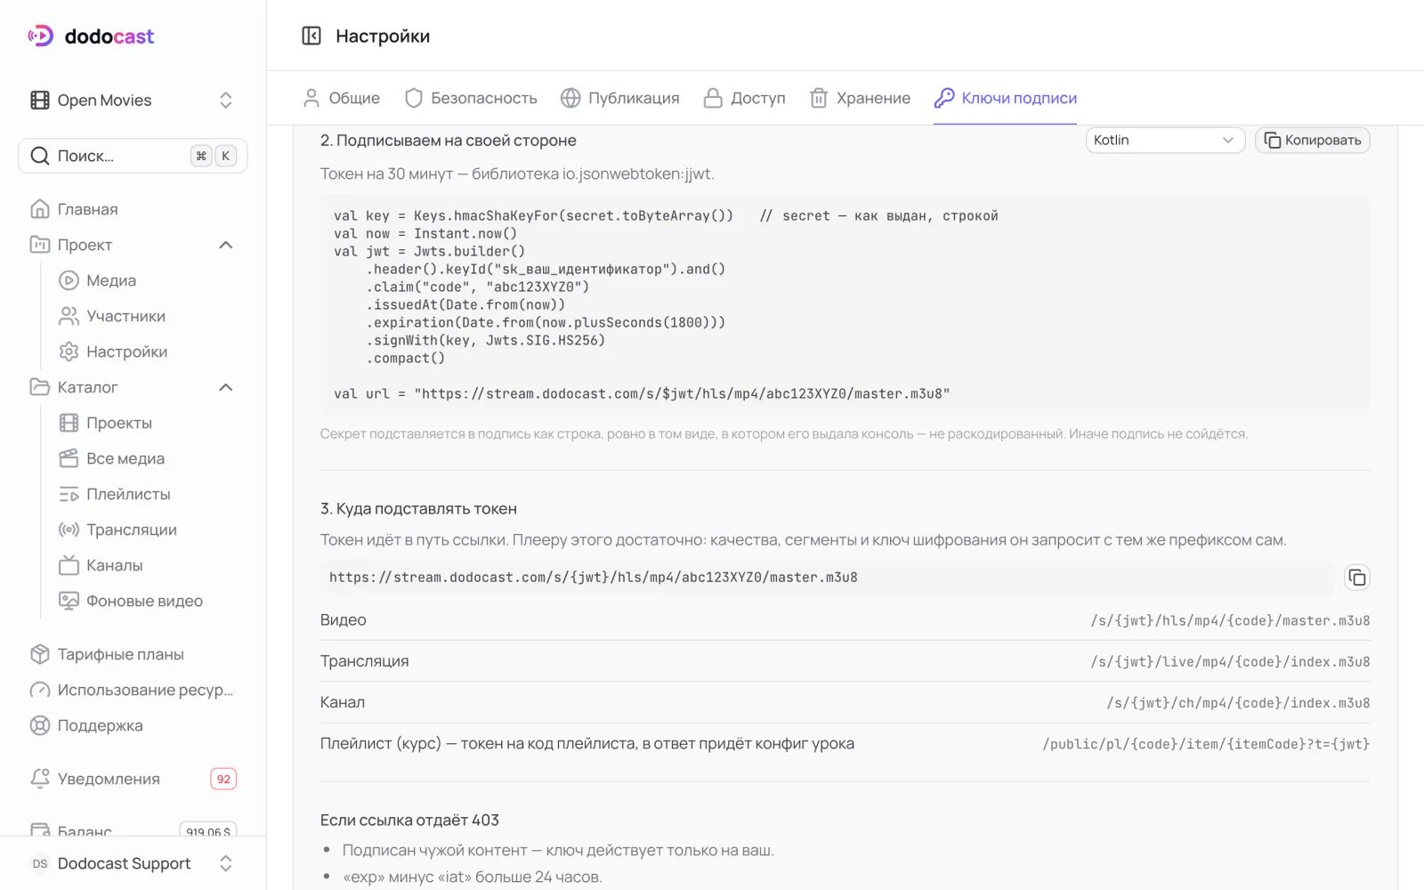Open the Kotlin language dropdown
Image resolution: width=1424 pixels, height=890 pixels.
[1165, 140]
